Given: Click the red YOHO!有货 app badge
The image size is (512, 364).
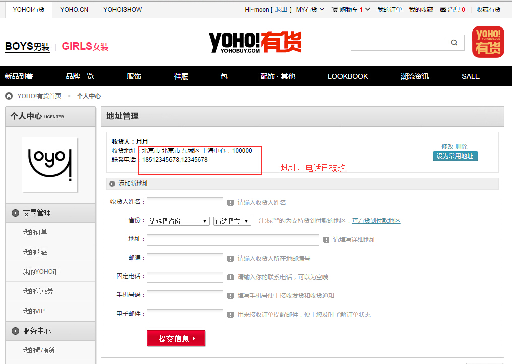Looking at the screenshot, I should 488,42.
